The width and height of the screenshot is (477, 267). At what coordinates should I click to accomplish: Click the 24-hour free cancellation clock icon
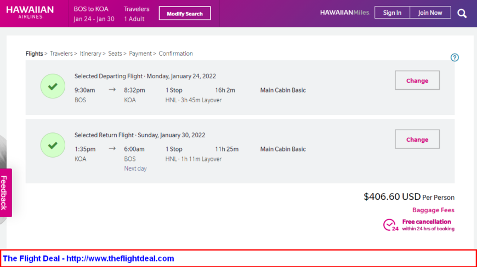click(x=390, y=225)
